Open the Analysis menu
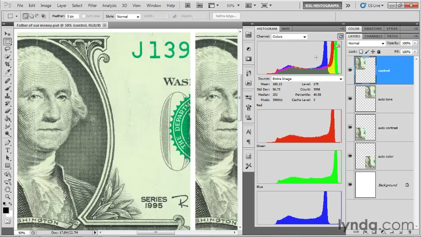The image size is (421, 237). 109,6
